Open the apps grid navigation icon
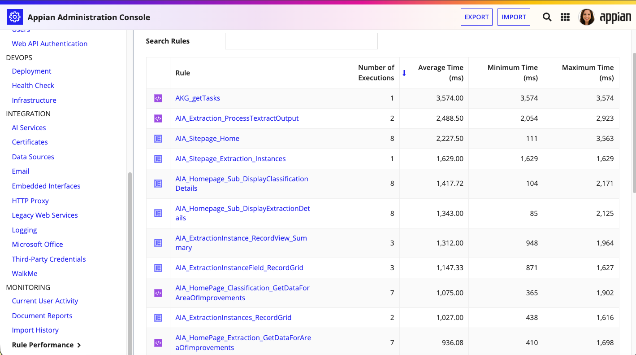636x355 pixels. pos(565,17)
